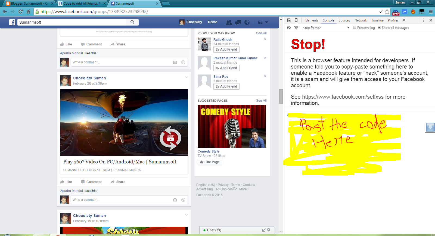Dismiss Sima Roy friend suggestion
435x236 pixels.
coord(265,76)
